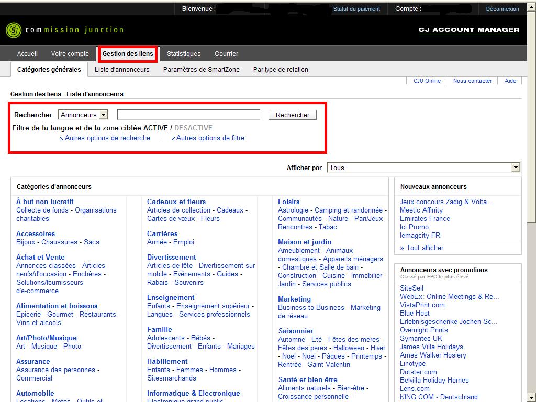Screen dimensions: 536x402
Task: Open the Aide link
Action: 510,81
